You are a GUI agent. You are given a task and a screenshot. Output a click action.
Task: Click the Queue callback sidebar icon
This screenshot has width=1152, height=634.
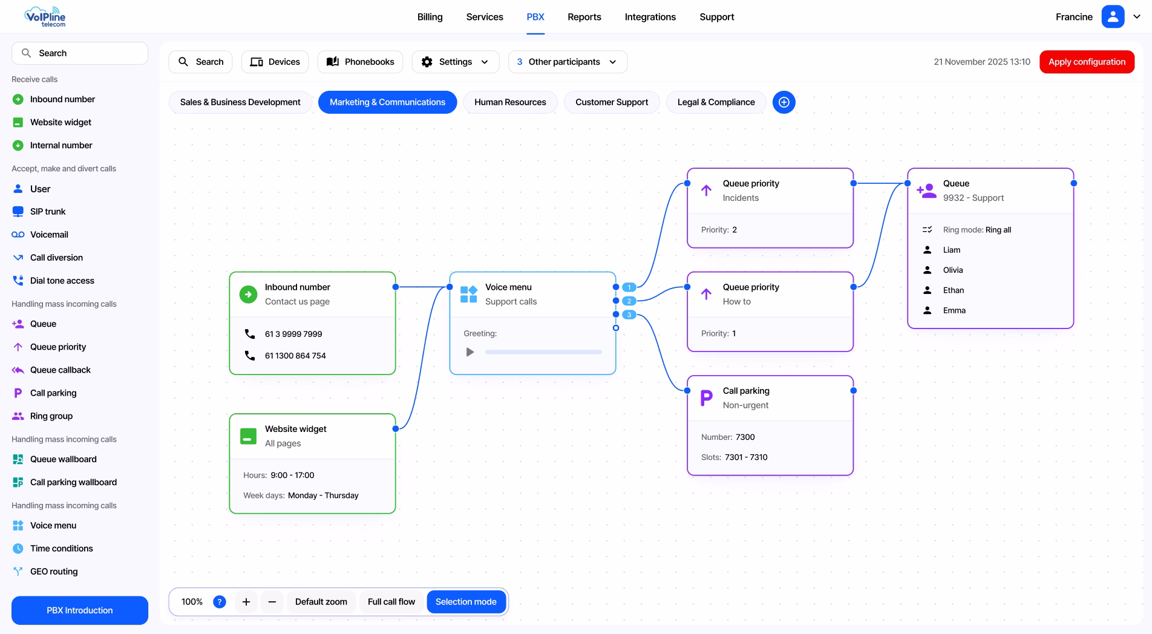(18, 370)
